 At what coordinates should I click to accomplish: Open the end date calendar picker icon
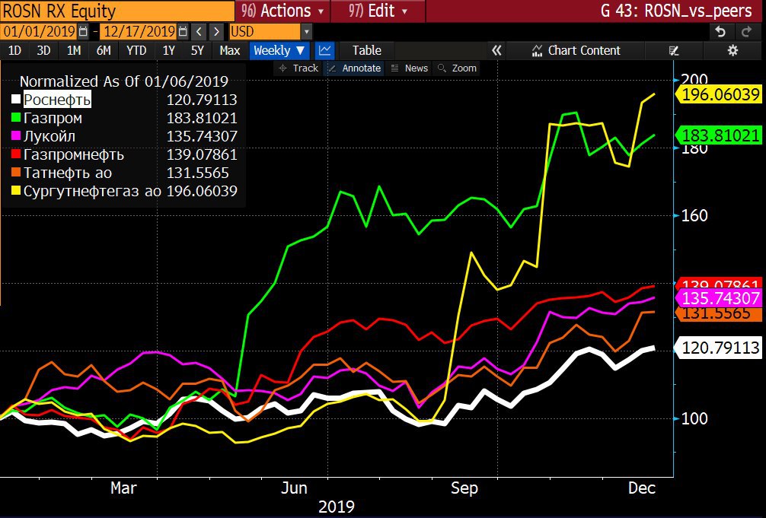183,32
